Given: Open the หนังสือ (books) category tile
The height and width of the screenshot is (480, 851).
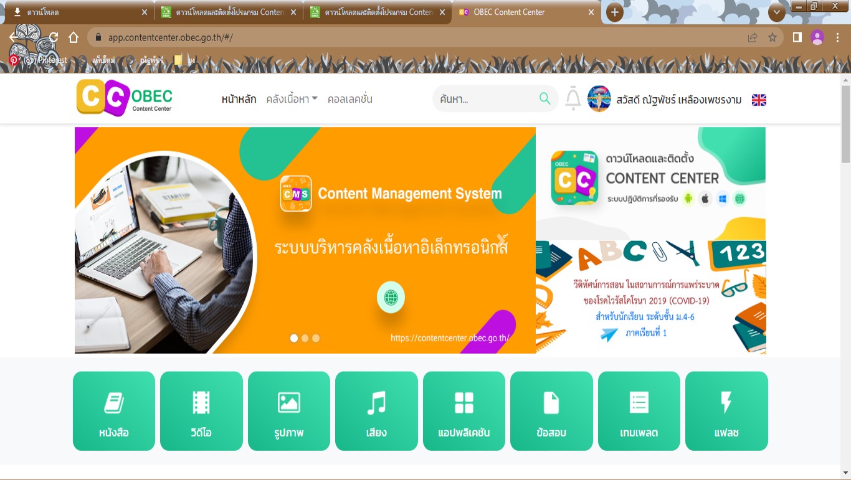Looking at the screenshot, I should tap(114, 411).
